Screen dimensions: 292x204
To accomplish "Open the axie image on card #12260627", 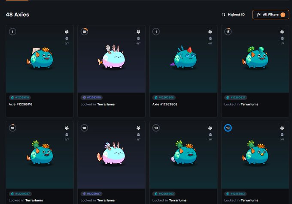I will click(x=255, y=57).
